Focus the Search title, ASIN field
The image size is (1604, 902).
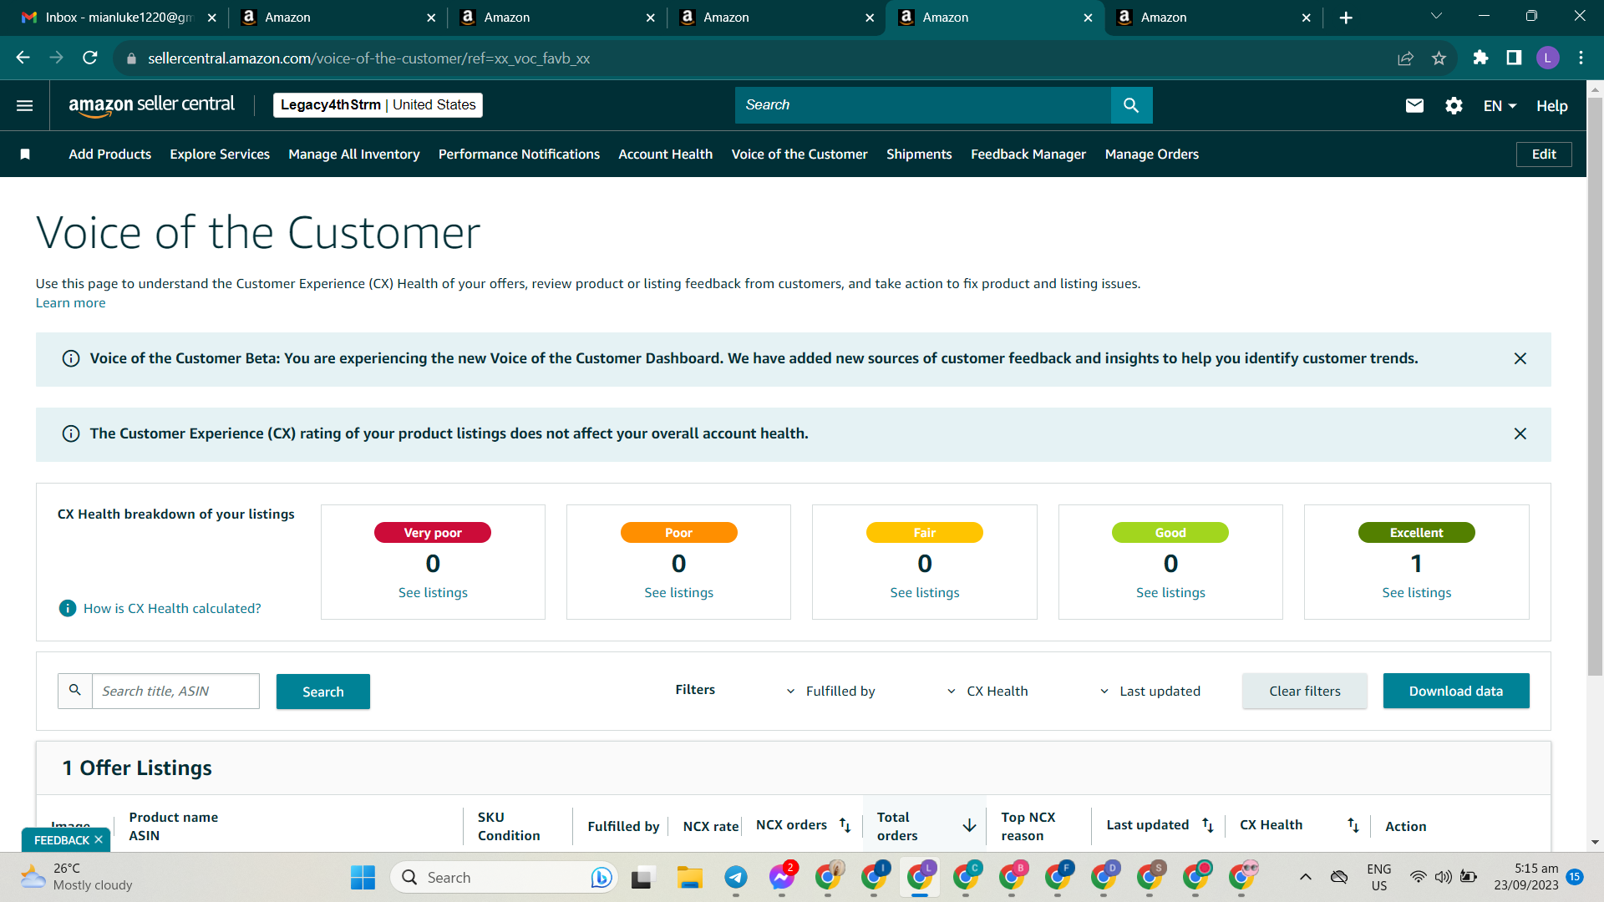[175, 692]
